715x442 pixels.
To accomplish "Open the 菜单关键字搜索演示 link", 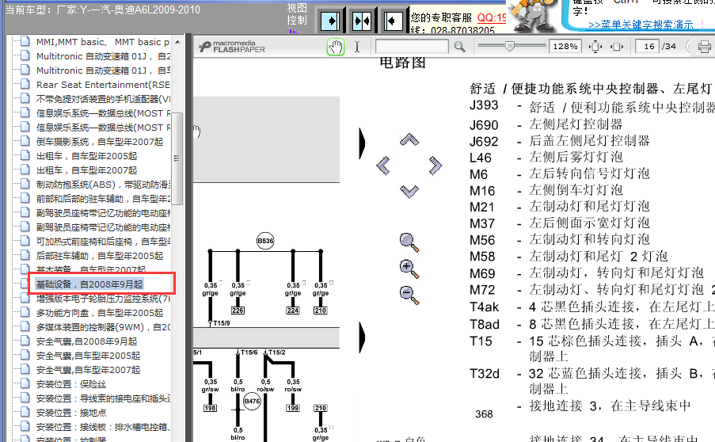I will [641, 25].
